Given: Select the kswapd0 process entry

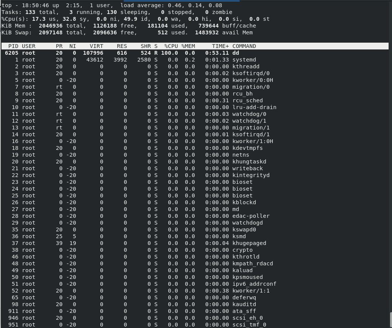Looking at the screenshot, I should pyautogui.click(x=244, y=229).
